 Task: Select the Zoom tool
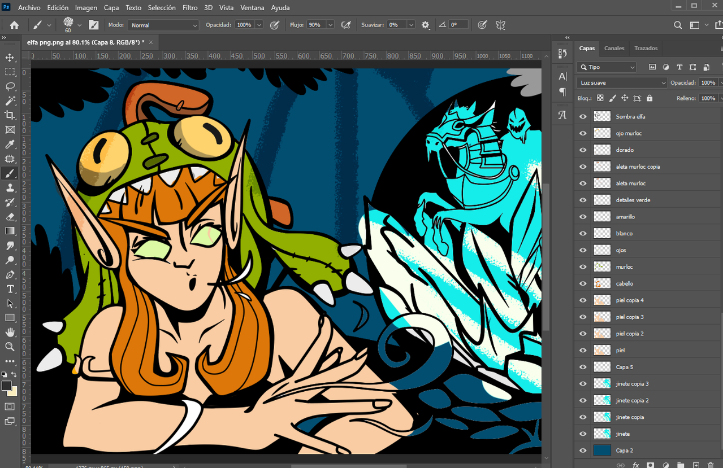click(x=10, y=347)
